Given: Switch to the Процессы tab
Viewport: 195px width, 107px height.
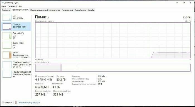Looking at the screenshot, I should pyautogui.click(x=6, y=10).
